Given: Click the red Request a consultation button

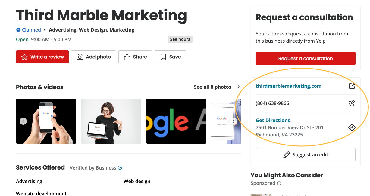Looking at the screenshot, I should coord(306,58).
